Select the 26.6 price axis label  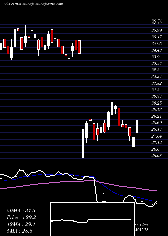click(x=155, y=149)
